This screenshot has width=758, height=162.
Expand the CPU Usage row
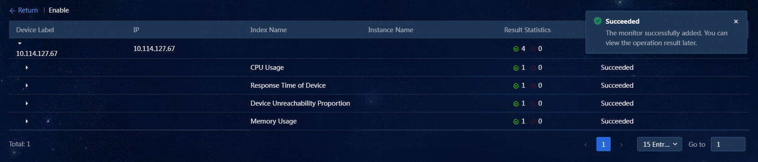[x=26, y=68]
